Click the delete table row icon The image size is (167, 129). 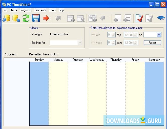(x=81, y=18)
